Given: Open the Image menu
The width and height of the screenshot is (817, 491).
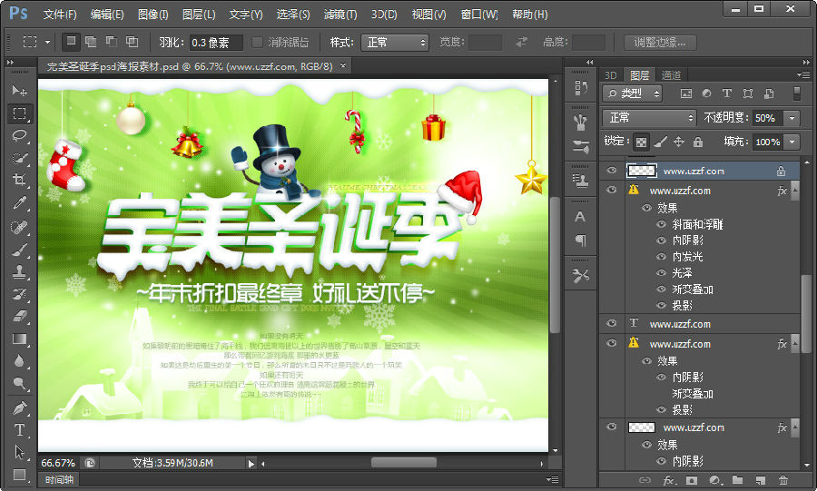Looking at the screenshot, I should (153, 14).
